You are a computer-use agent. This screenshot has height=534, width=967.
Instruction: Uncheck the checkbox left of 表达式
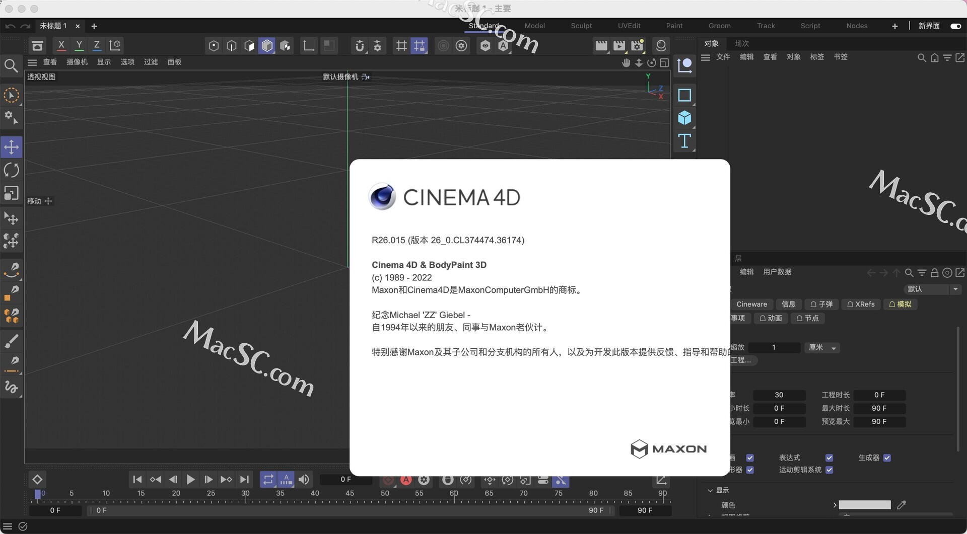[x=750, y=457]
